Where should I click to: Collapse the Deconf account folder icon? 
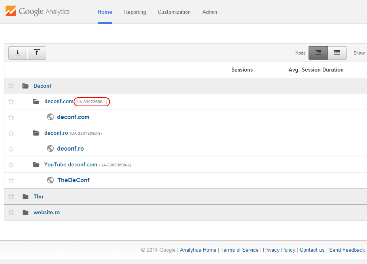click(x=25, y=86)
